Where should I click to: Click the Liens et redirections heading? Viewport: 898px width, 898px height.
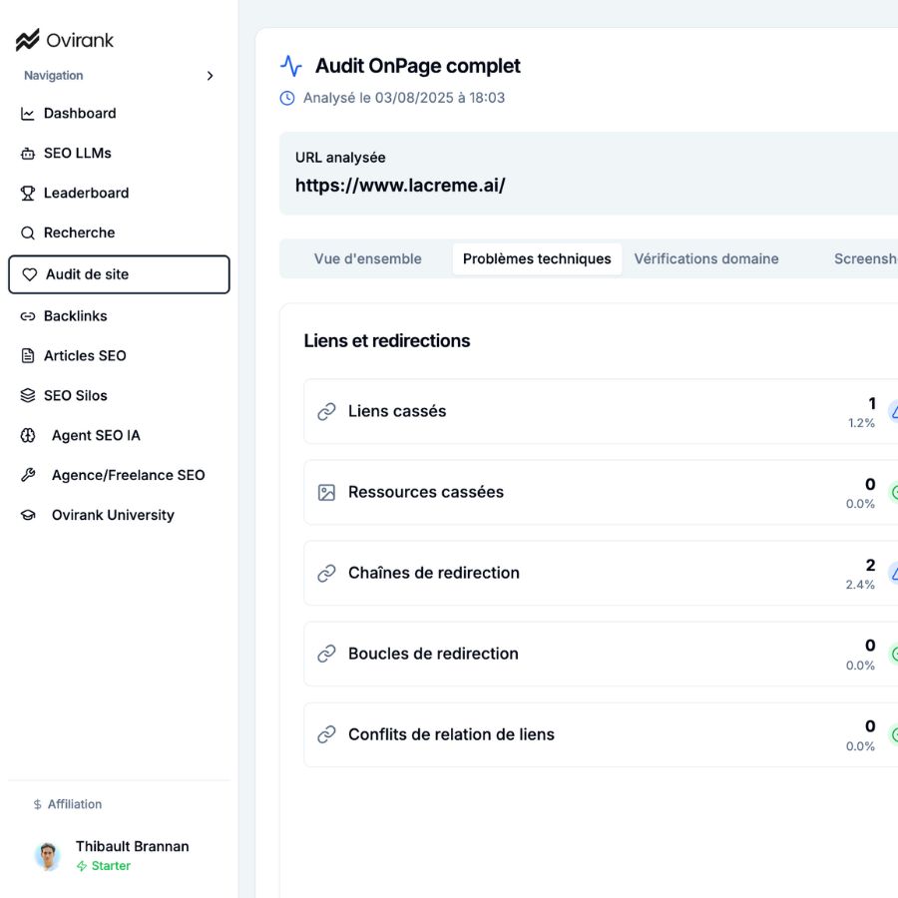click(386, 341)
